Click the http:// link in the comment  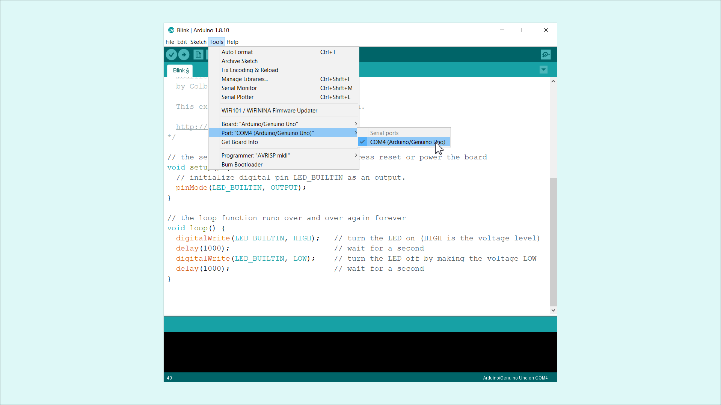[x=192, y=127]
